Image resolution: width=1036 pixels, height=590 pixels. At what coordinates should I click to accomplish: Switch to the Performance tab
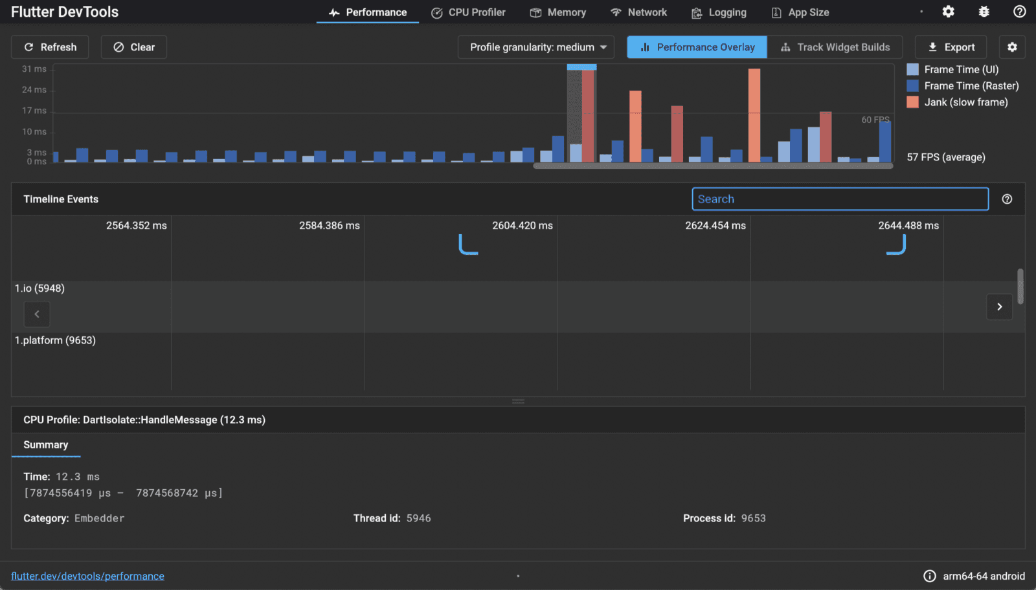coord(367,12)
